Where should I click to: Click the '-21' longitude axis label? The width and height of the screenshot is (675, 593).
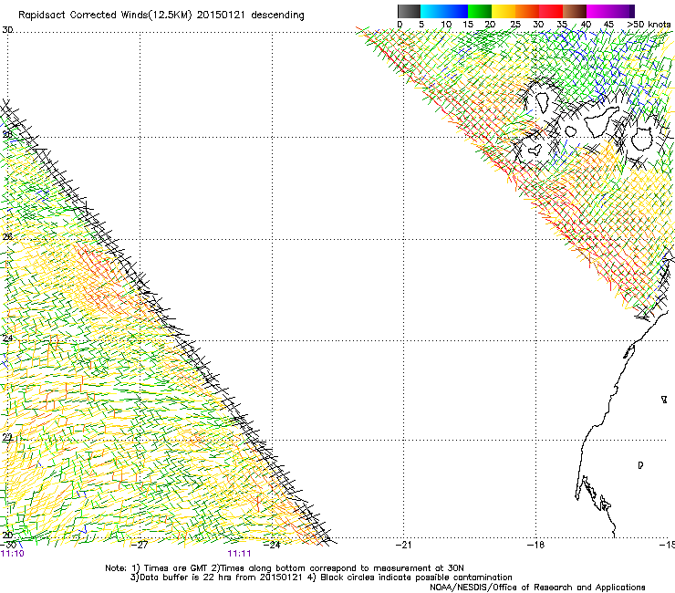[403, 545]
